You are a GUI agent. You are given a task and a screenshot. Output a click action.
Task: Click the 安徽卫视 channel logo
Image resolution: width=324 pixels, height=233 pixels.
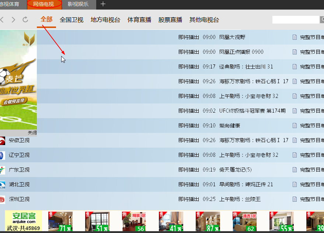[2, 140]
